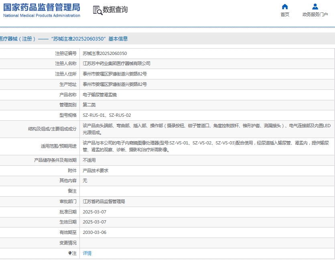Viewport: 335px width, 260px height.
Task: Open the 详情 link
Action: 87,253
